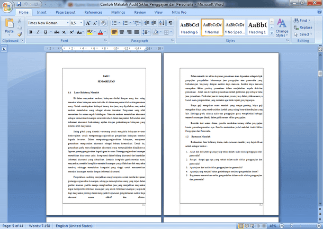This screenshot has height=229, width=323.
Task: Switch to Page Layout tab
Action: 66,12
